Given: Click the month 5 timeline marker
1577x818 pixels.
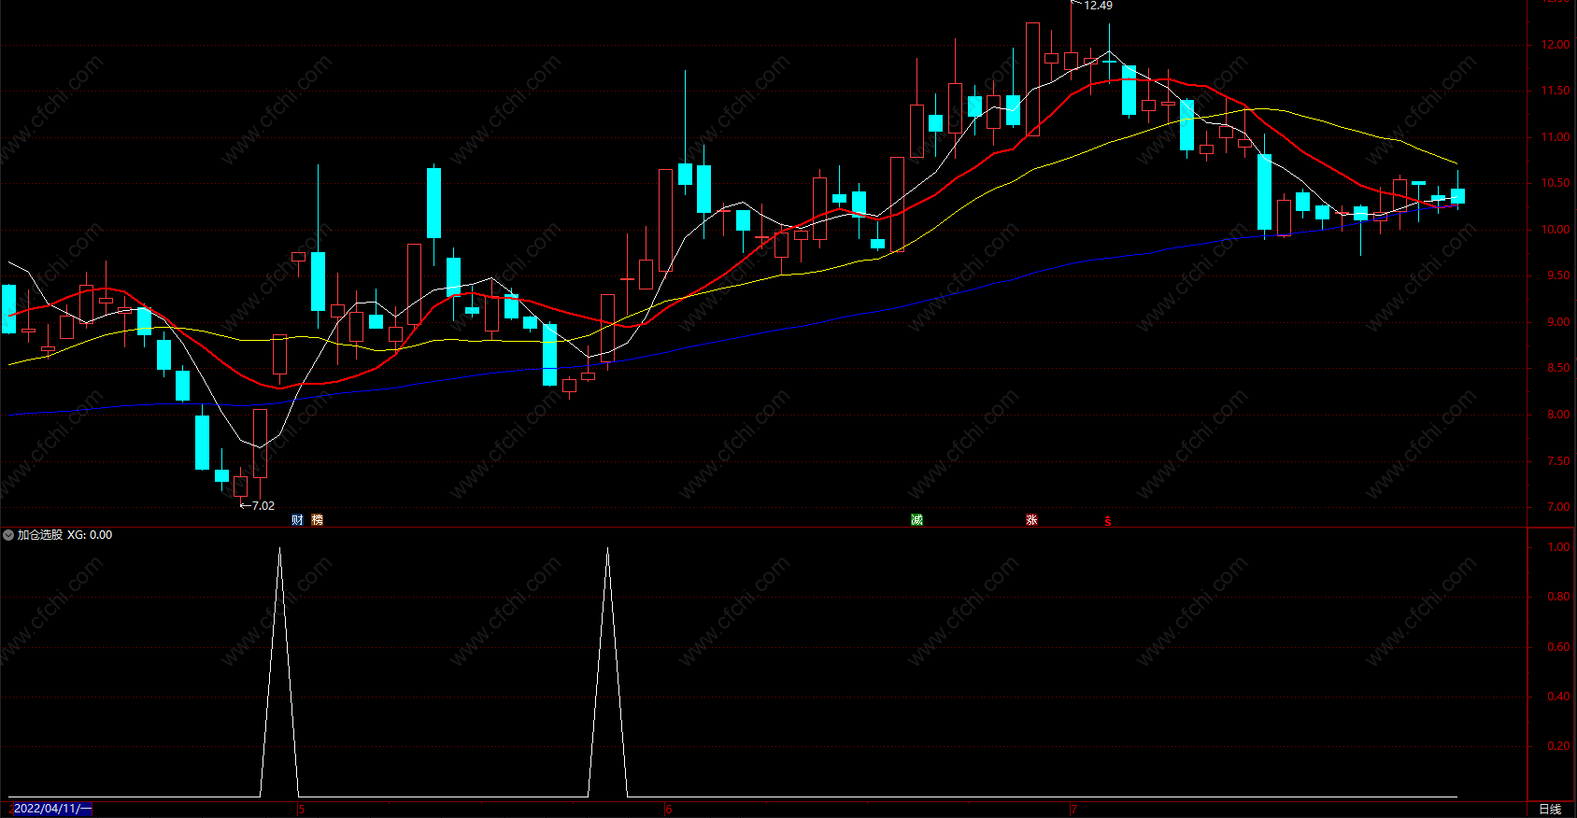Looking at the screenshot, I should (301, 809).
